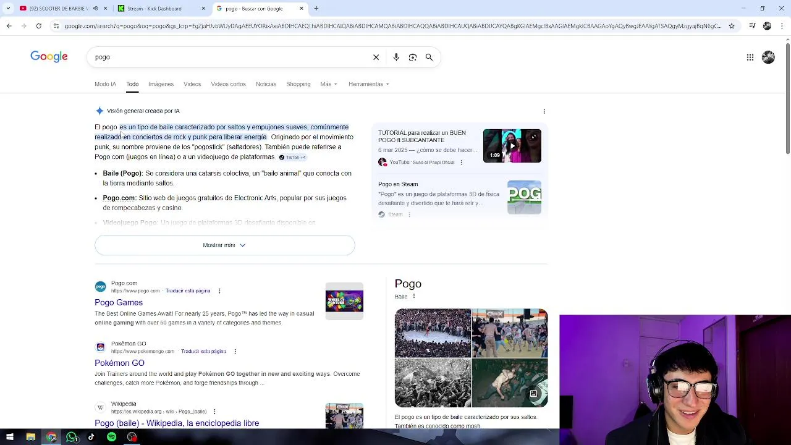Open the TUTORIAL BUEN POGO video link
791x445 pixels.
point(422,137)
